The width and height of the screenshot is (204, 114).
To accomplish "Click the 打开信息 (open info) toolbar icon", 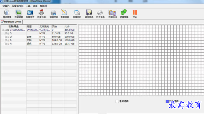I will click(x=100, y=13).
